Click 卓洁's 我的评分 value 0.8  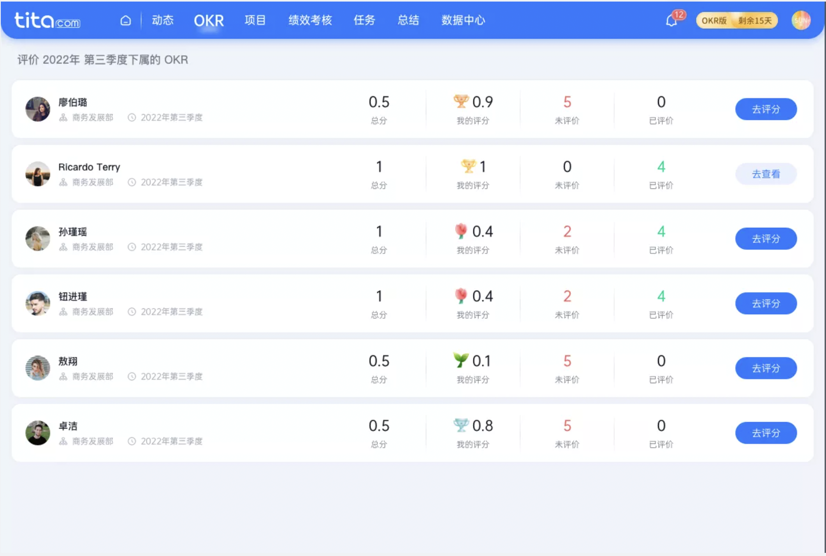tap(483, 426)
